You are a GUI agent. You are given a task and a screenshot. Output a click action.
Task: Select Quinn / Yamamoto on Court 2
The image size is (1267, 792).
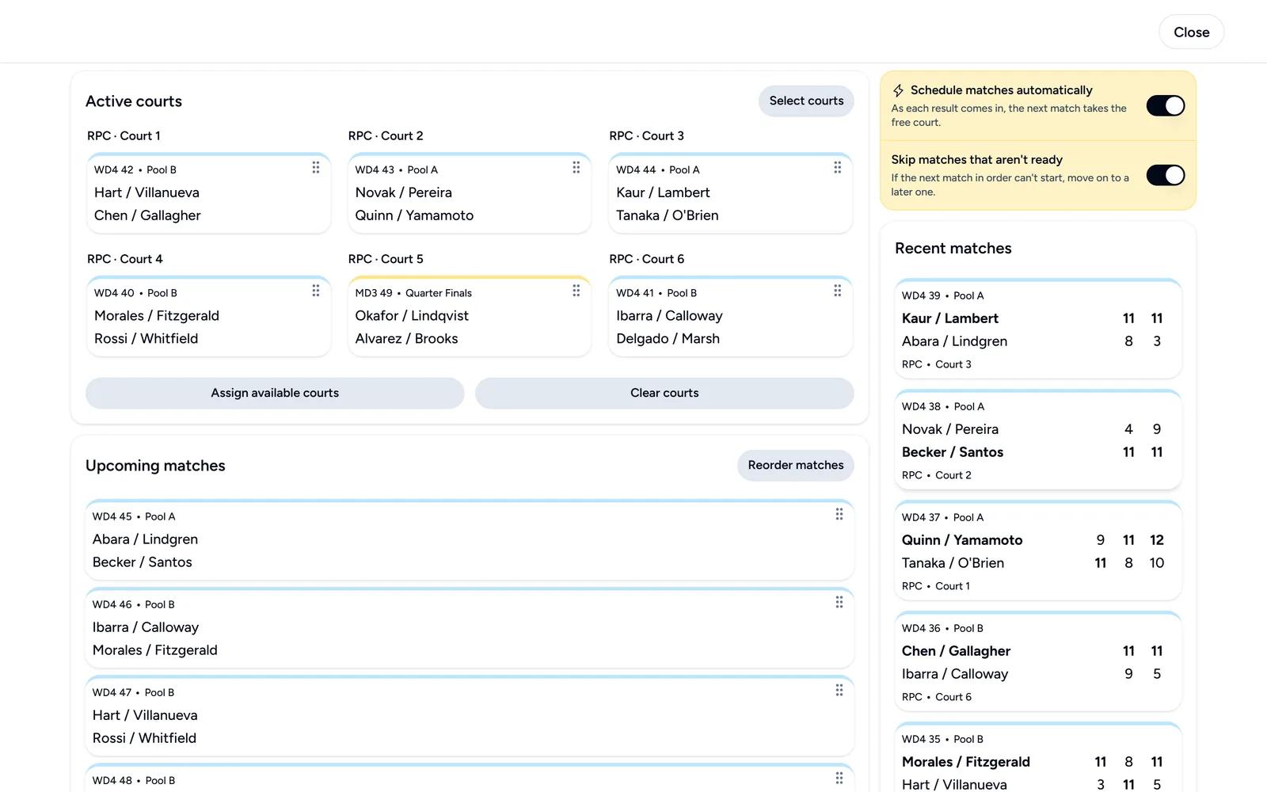(x=414, y=215)
